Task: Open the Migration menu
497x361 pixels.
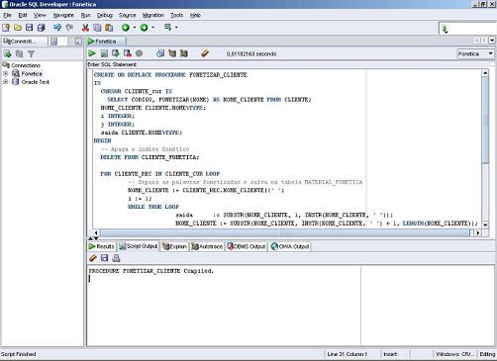Action: coord(152,15)
